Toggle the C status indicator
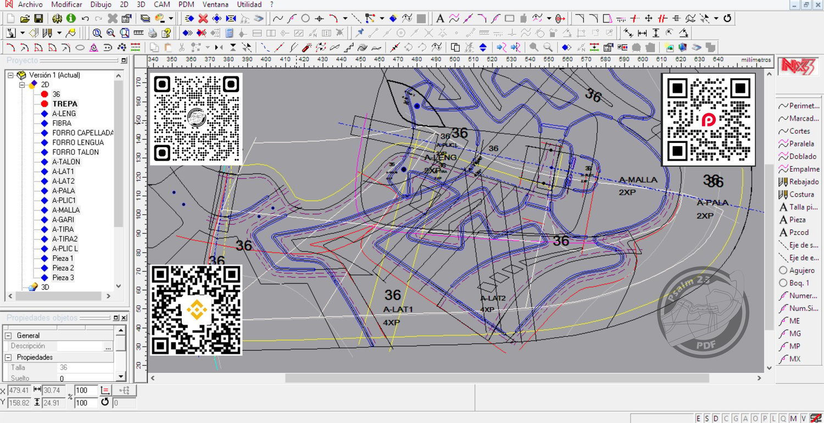The width and height of the screenshot is (824, 423). [726, 418]
